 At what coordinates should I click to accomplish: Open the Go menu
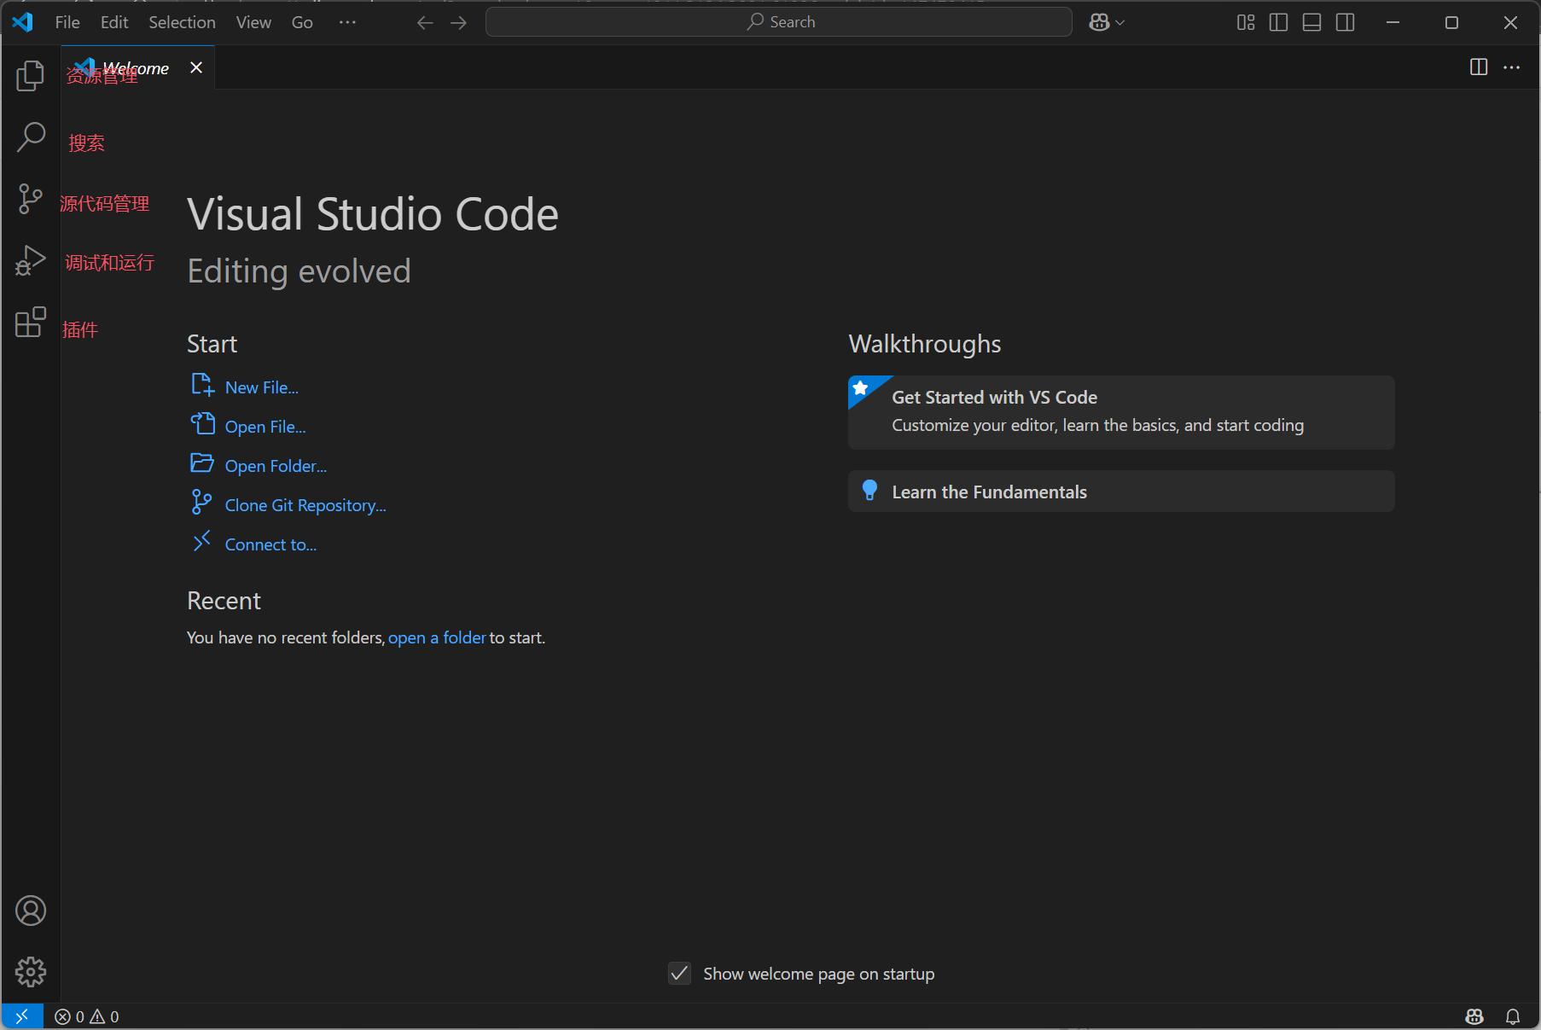pos(302,22)
